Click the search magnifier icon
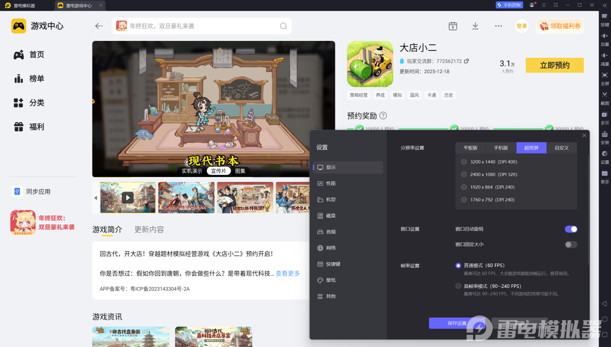611x347 pixels. coord(283,26)
